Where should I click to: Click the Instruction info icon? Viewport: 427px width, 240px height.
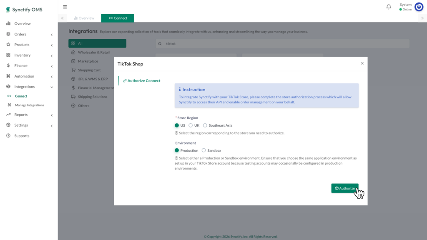[x=180, y=90]
